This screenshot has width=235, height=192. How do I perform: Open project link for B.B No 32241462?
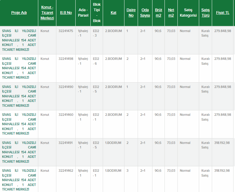[19, 180]
